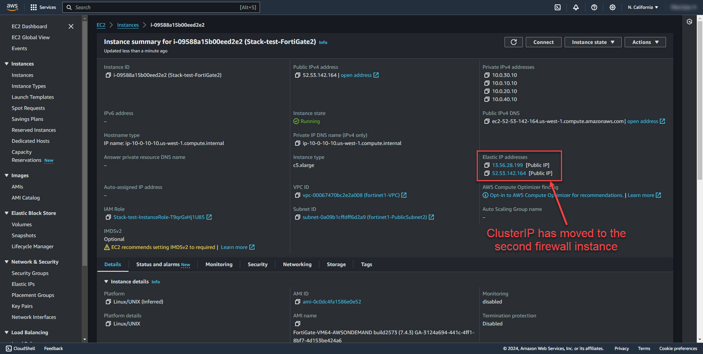
Task: Copy the IAM Role name
Action: pos(108,217)
